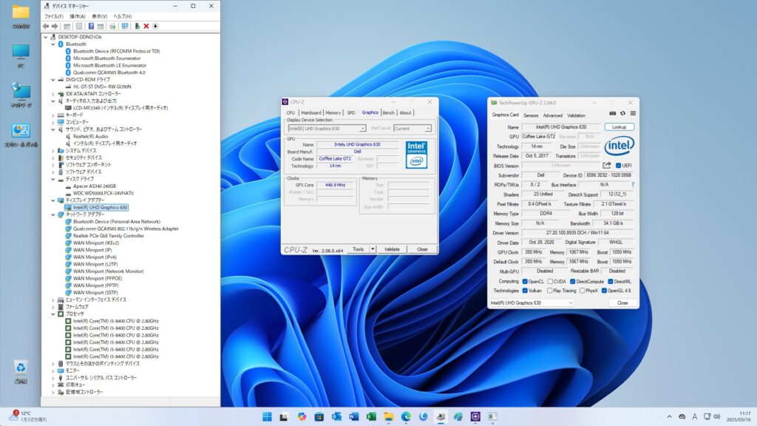
Task: Open the Sensors tab in GPU-Z
Action: [x=531, y=115]
